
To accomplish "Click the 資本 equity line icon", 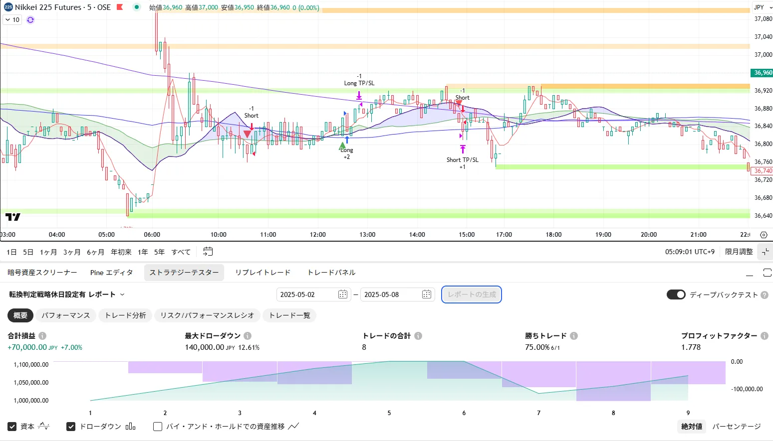I will [x=44, y=426].
